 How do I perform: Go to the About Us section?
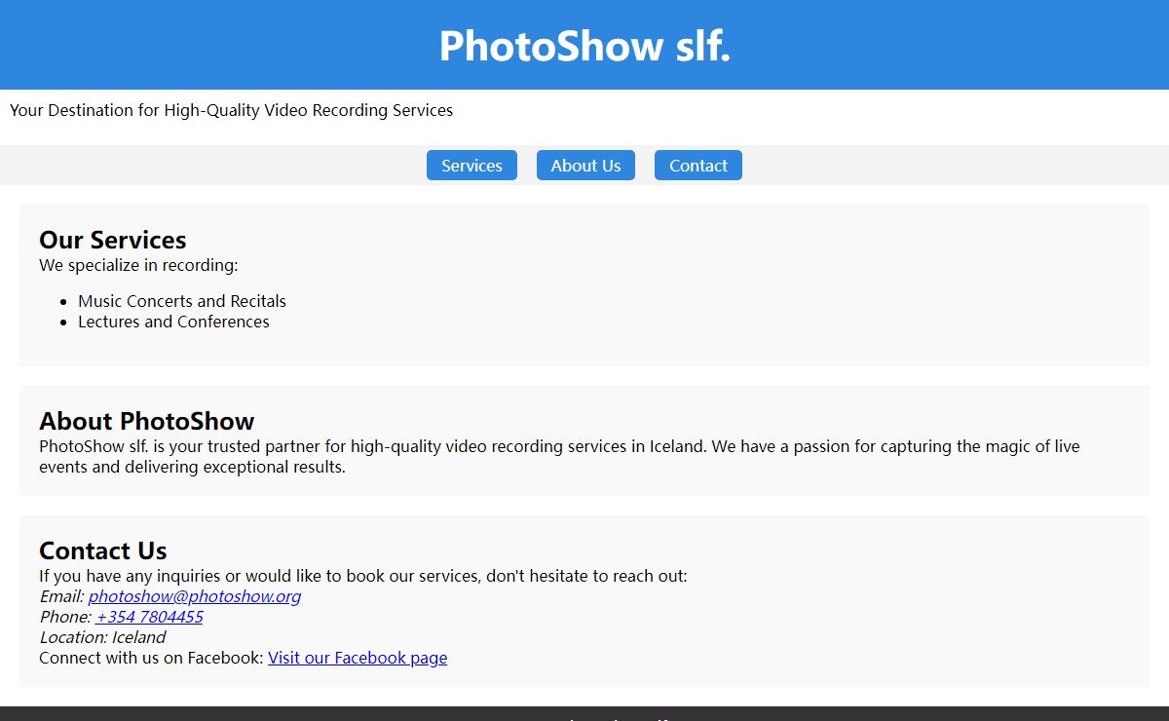tap(585, 166)
